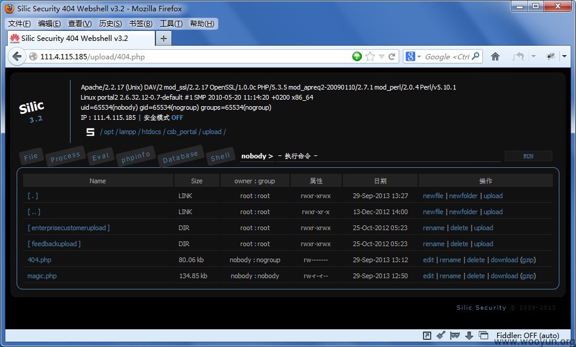The height and width of the screenshot is (347, 576).
Task: Open the enterprisecustomerupload folder
Action: (69, 228)
